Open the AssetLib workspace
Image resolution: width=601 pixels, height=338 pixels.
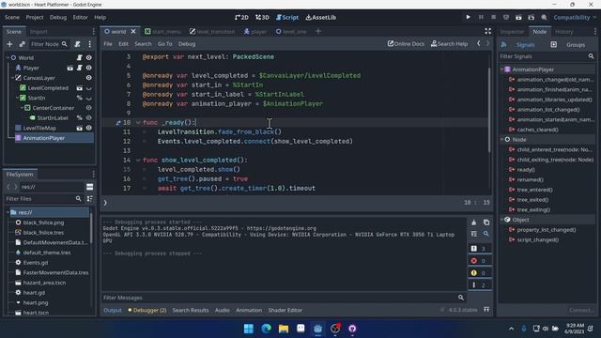point(321,17)
